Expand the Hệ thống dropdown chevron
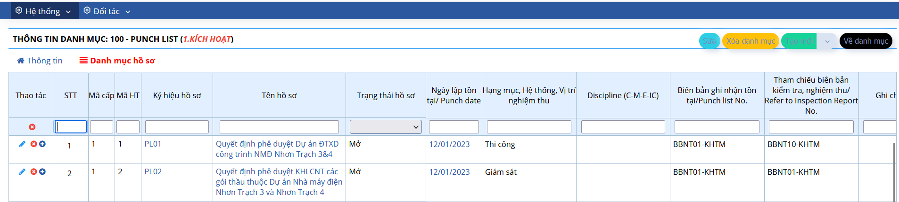 (x=68, y=12)
